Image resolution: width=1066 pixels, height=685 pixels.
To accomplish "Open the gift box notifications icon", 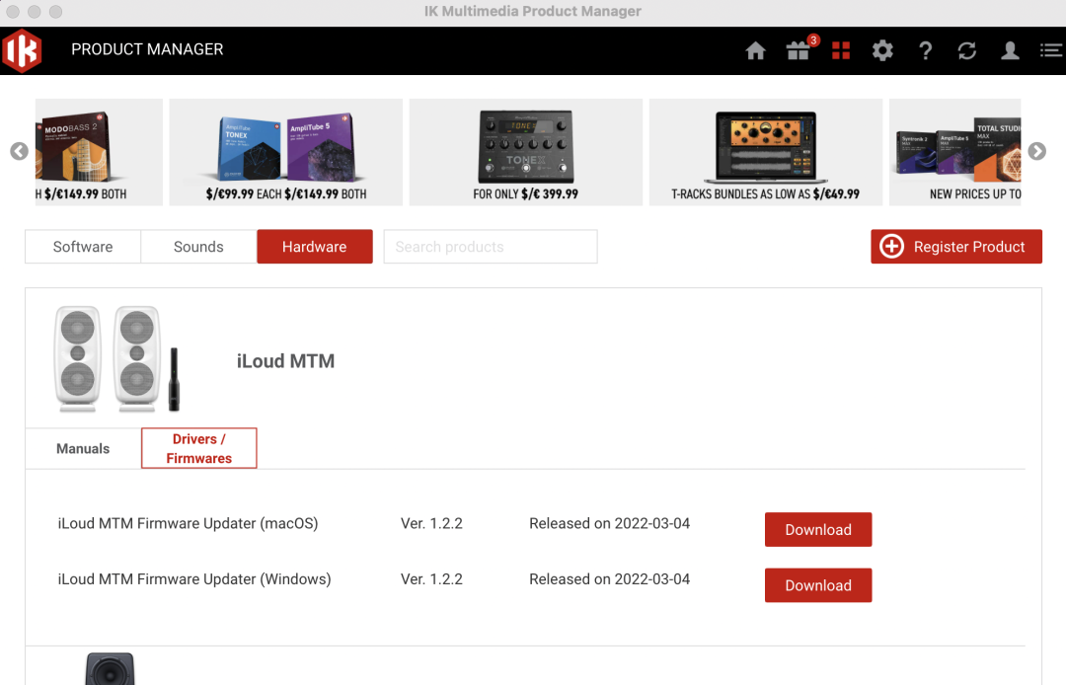I will [799, 50].
